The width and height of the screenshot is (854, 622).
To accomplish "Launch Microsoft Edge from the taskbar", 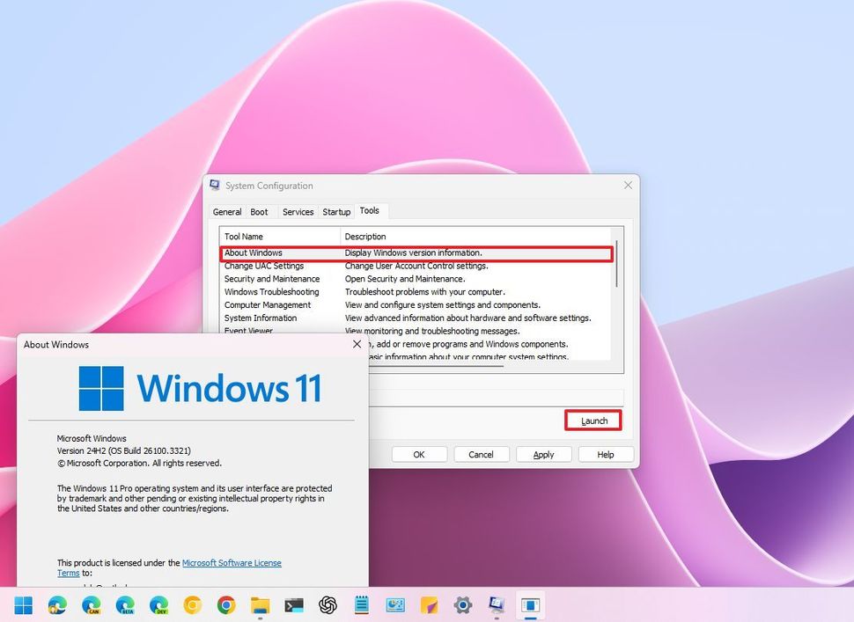I will click(x=57, y=606).
